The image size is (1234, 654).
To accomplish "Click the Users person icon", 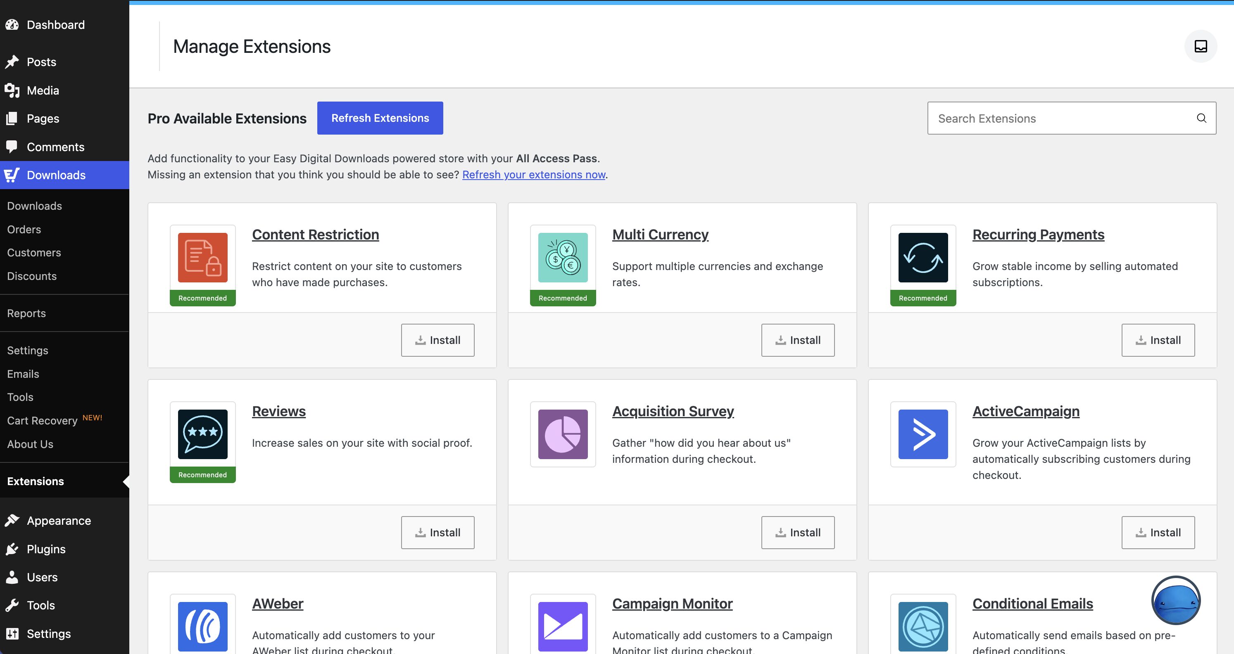I will (x=12, y=577).
